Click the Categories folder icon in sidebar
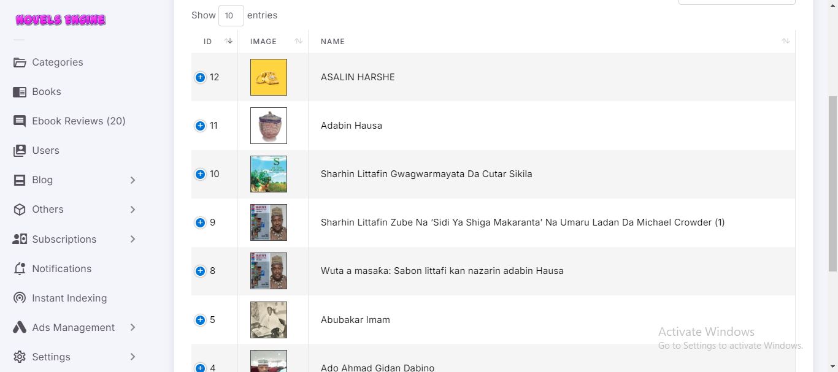Image resolution: width=838 pixels, height=372 pixels. point(20,63)
